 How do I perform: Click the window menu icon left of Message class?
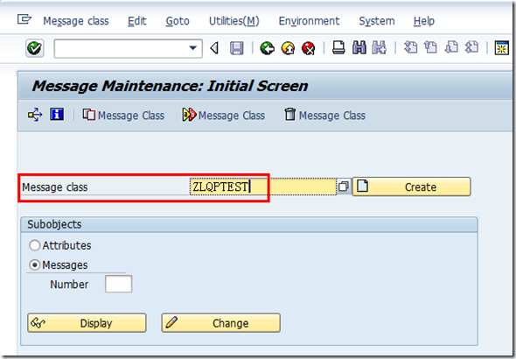[x=24, y=19]
